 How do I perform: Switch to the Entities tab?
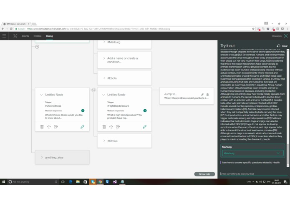[x=38, y=36]
